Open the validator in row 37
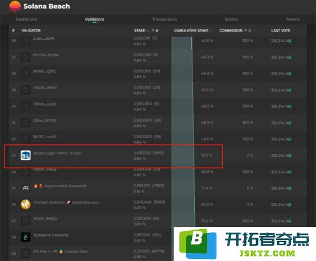 (46, 55)
